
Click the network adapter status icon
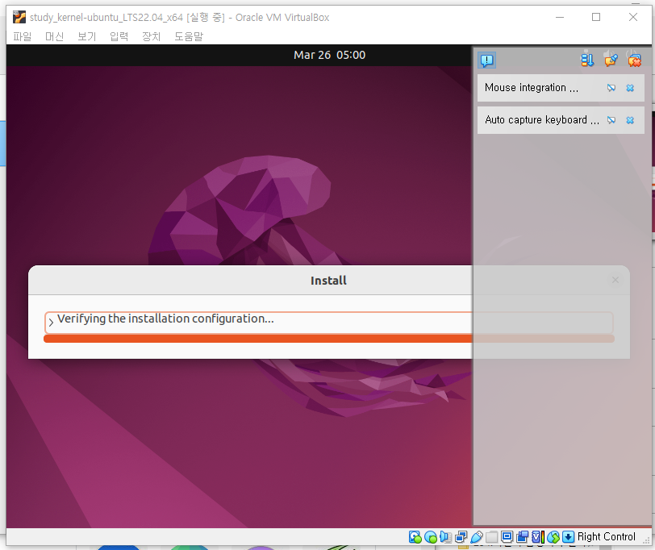click(x=461, y=536)
